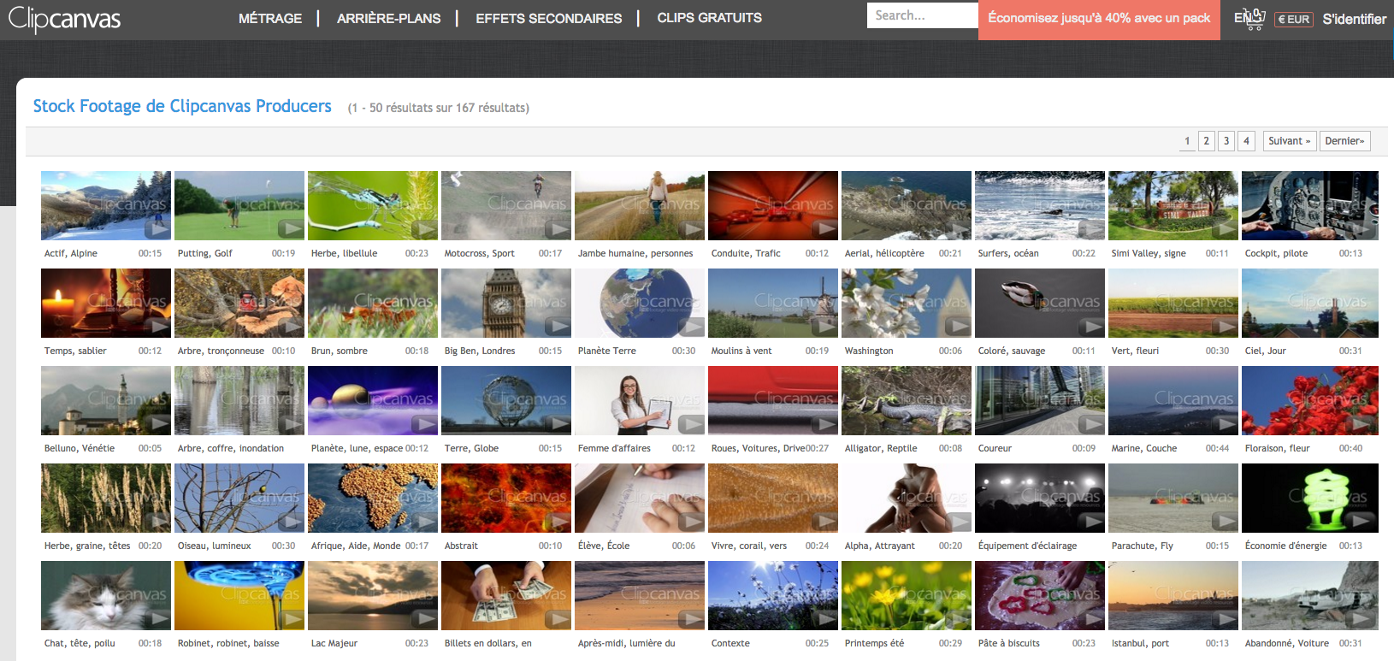Open the Planète, lune, espace thumbnail

pyautogui.click(x=373, y=400)
